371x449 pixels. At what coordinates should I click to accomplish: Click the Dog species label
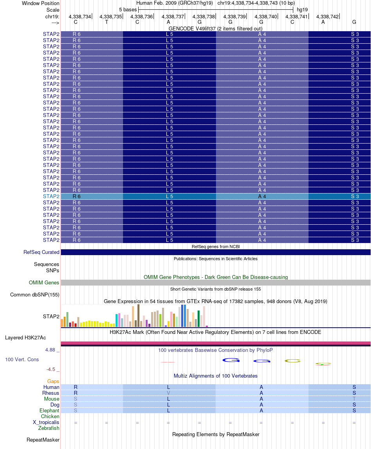click(55, 405)
